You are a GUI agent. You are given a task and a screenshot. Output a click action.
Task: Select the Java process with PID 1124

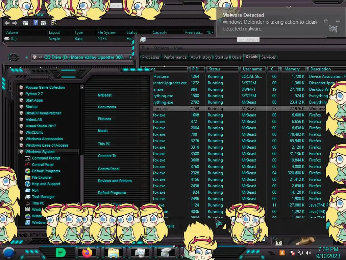[x=241, y=205]
